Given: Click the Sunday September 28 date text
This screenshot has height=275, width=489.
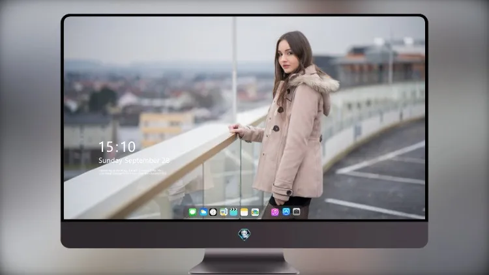Looking at the screenshot, I should (x=134, y=160).
